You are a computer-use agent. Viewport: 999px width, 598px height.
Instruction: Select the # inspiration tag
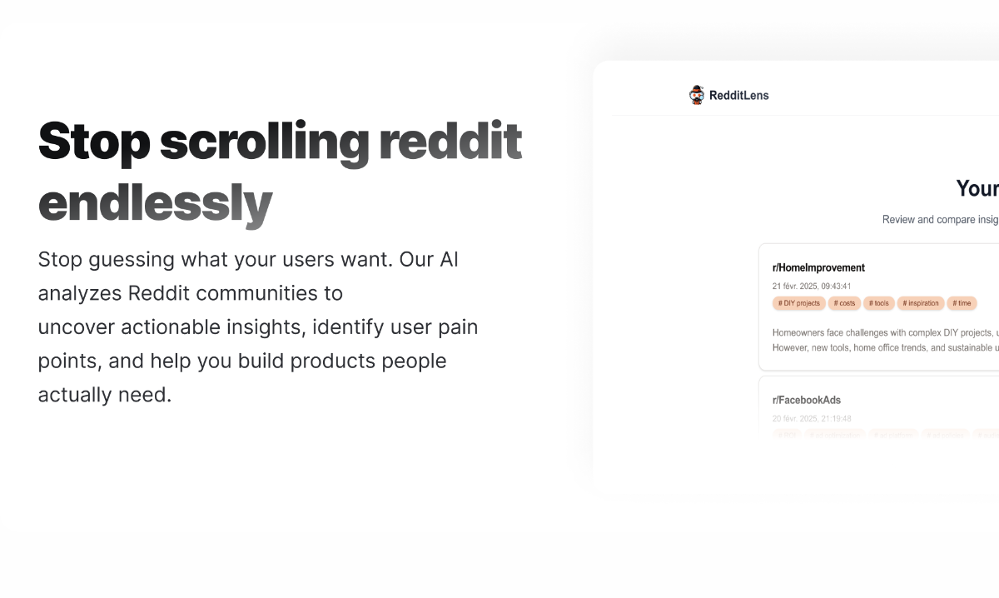921,303
